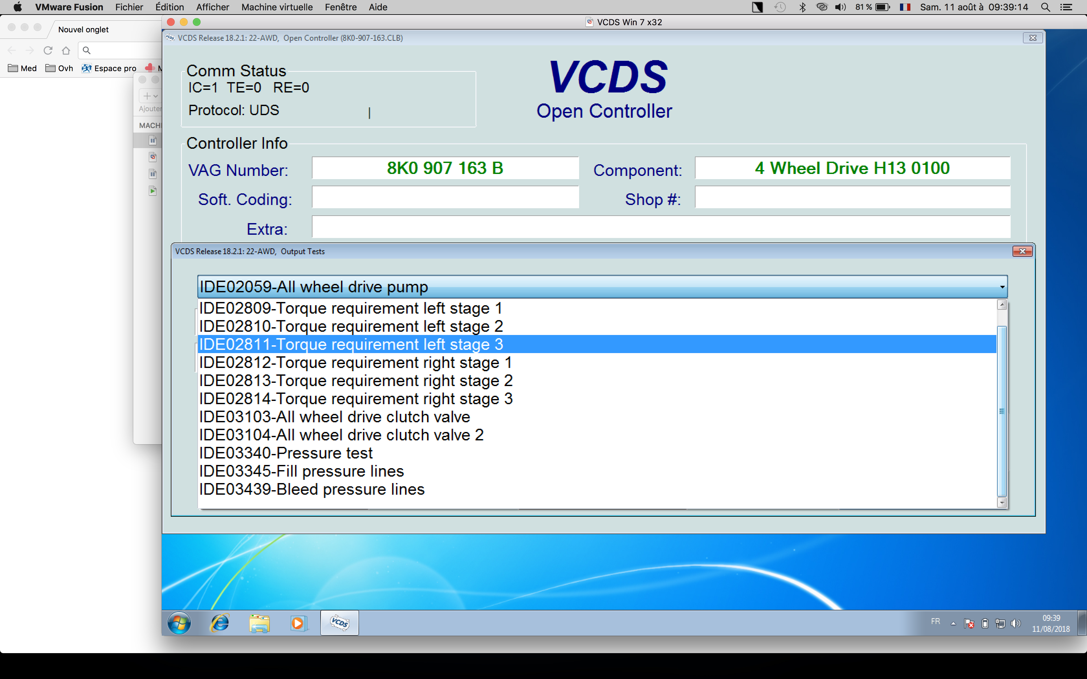The height and width of the screenshot is (679, 1087).
Task: Select IDE02810-Torque requirement left stage 2
Action: (597, 326)
